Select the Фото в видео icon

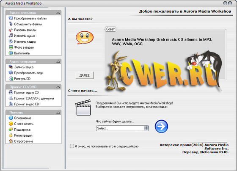(x=11, y=47)
